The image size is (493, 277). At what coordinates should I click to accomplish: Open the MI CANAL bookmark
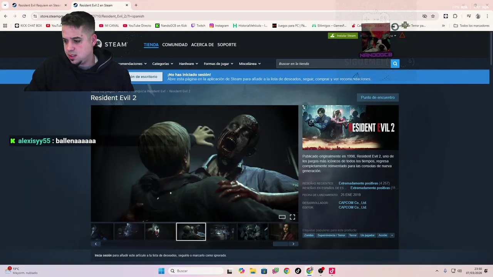click(x=109, y=26)
